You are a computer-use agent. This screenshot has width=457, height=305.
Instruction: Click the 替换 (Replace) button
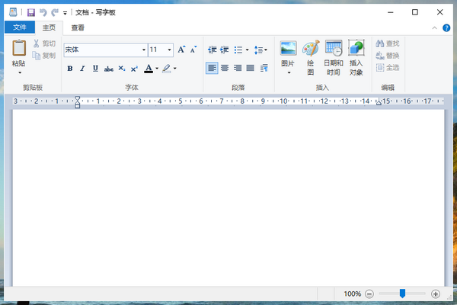[x=388, y=56]
